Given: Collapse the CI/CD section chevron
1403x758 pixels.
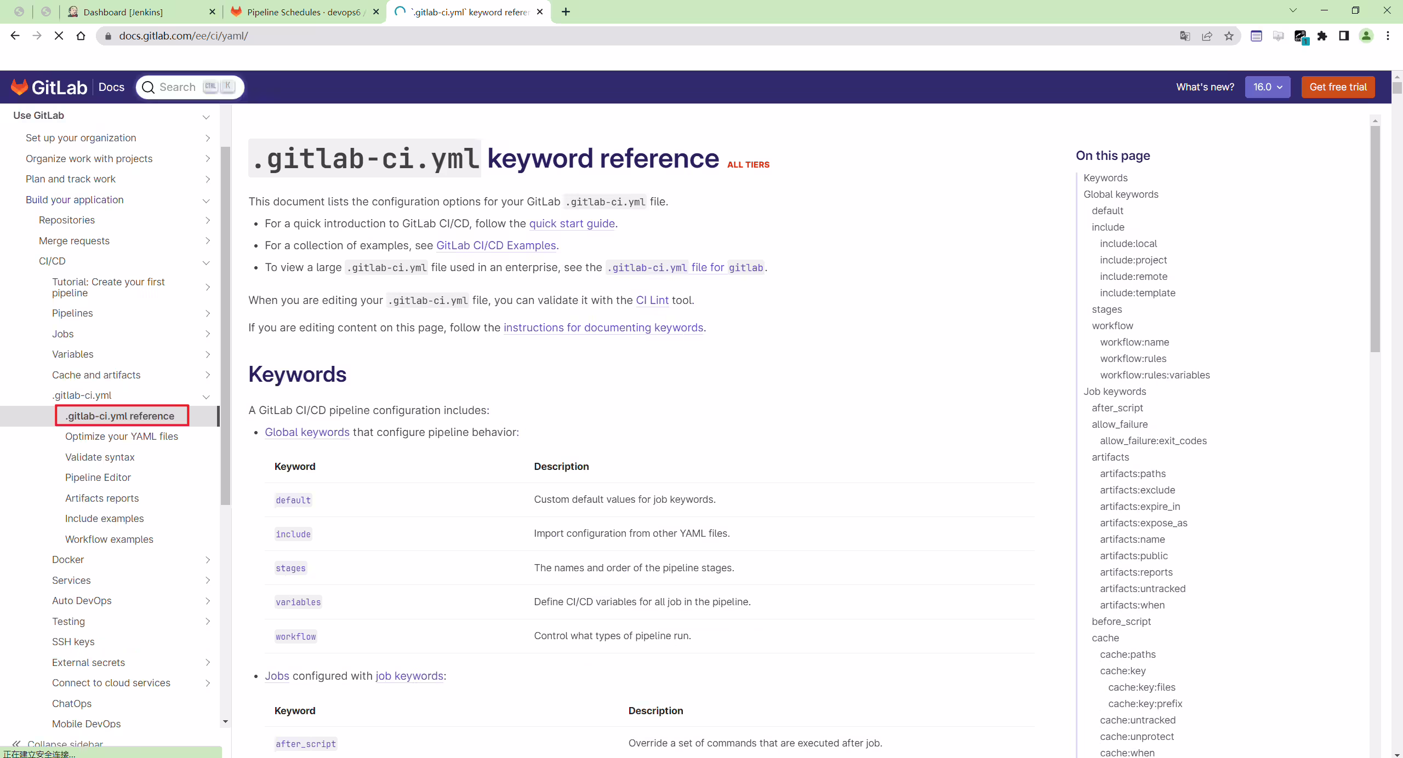Looking at the screenshot, I should (207, 263).
